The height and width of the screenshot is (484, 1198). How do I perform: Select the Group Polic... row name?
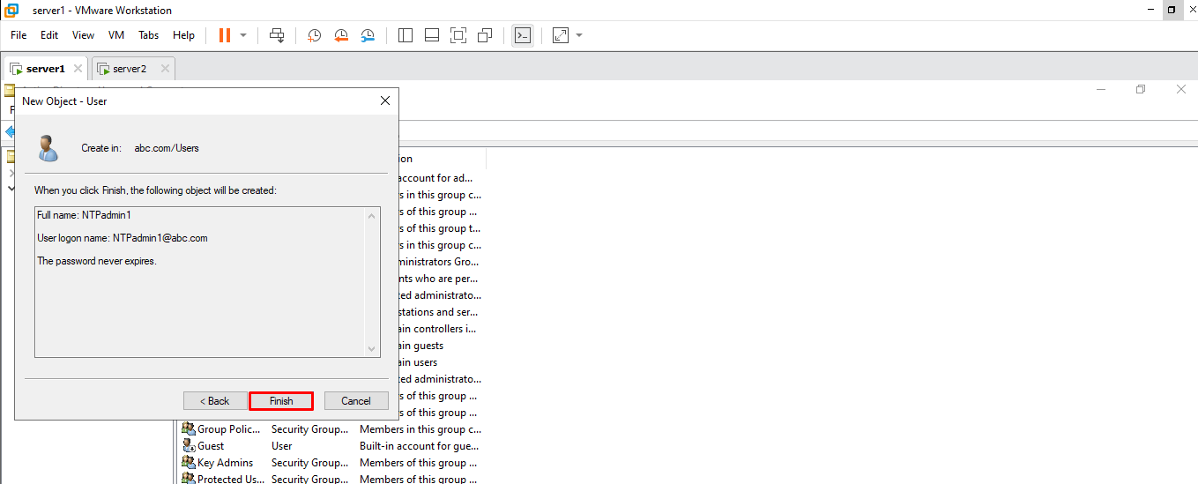point(229,429)
